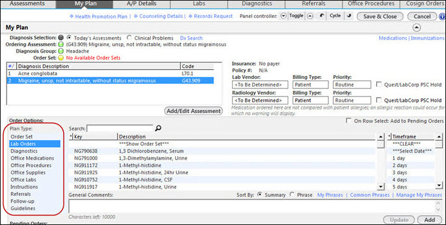This screenshot has width=446, height=225.
Task: Open the My Phrases link
Action: [330, 195]
